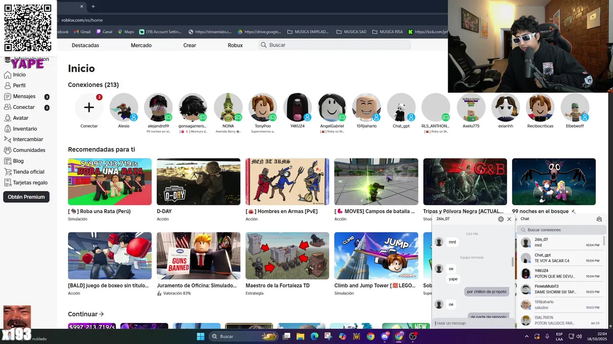Open gonsagamers connection avatar
613x344 pixels.
coord(193,107)
